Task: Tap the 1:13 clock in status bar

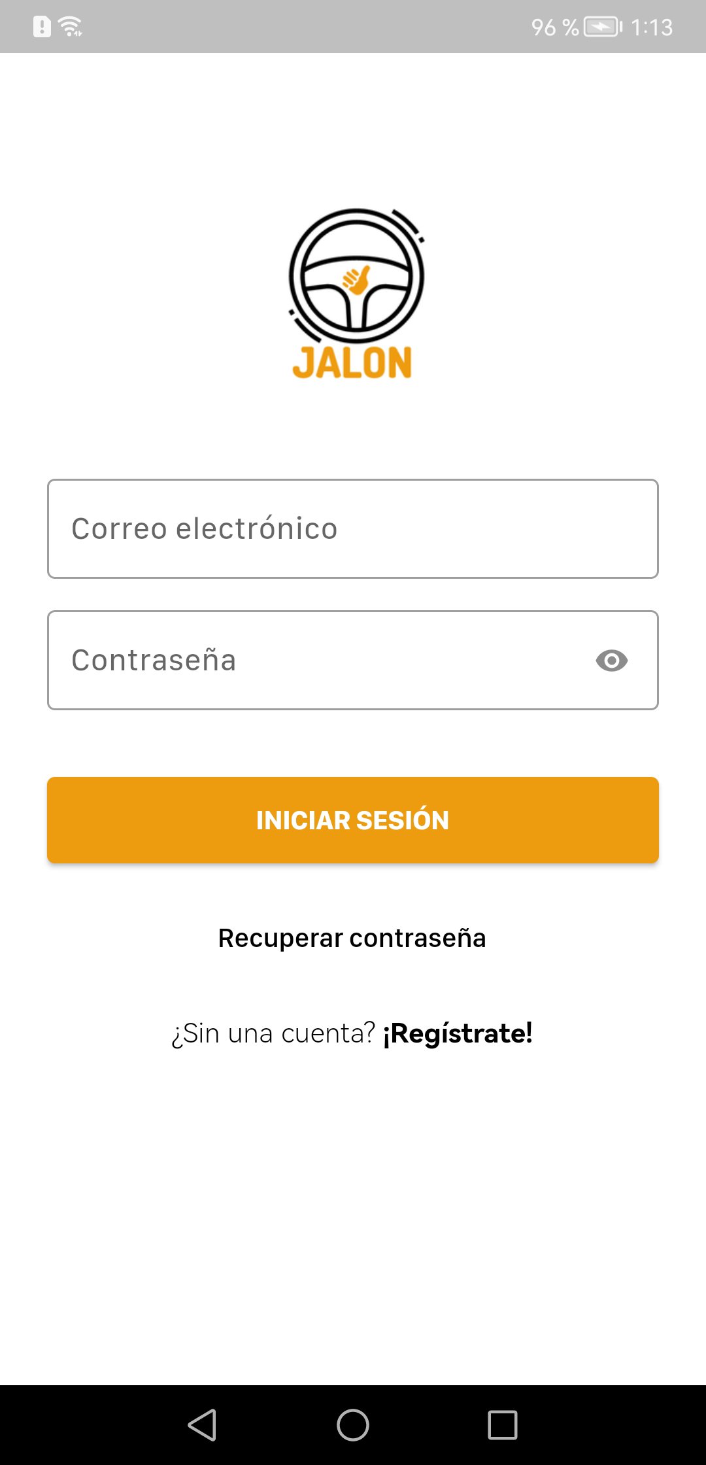Action: (x=652, y=27)
